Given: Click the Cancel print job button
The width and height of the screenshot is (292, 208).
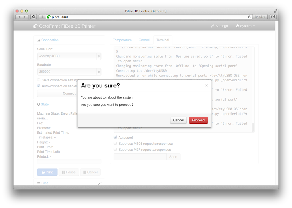Looking at the screenshot, I should [x=90, y=172].
